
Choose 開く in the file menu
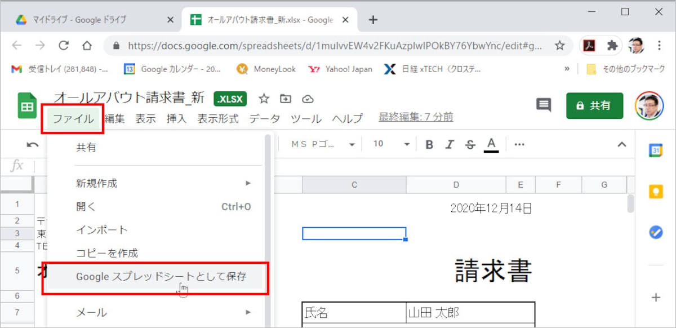155,207
